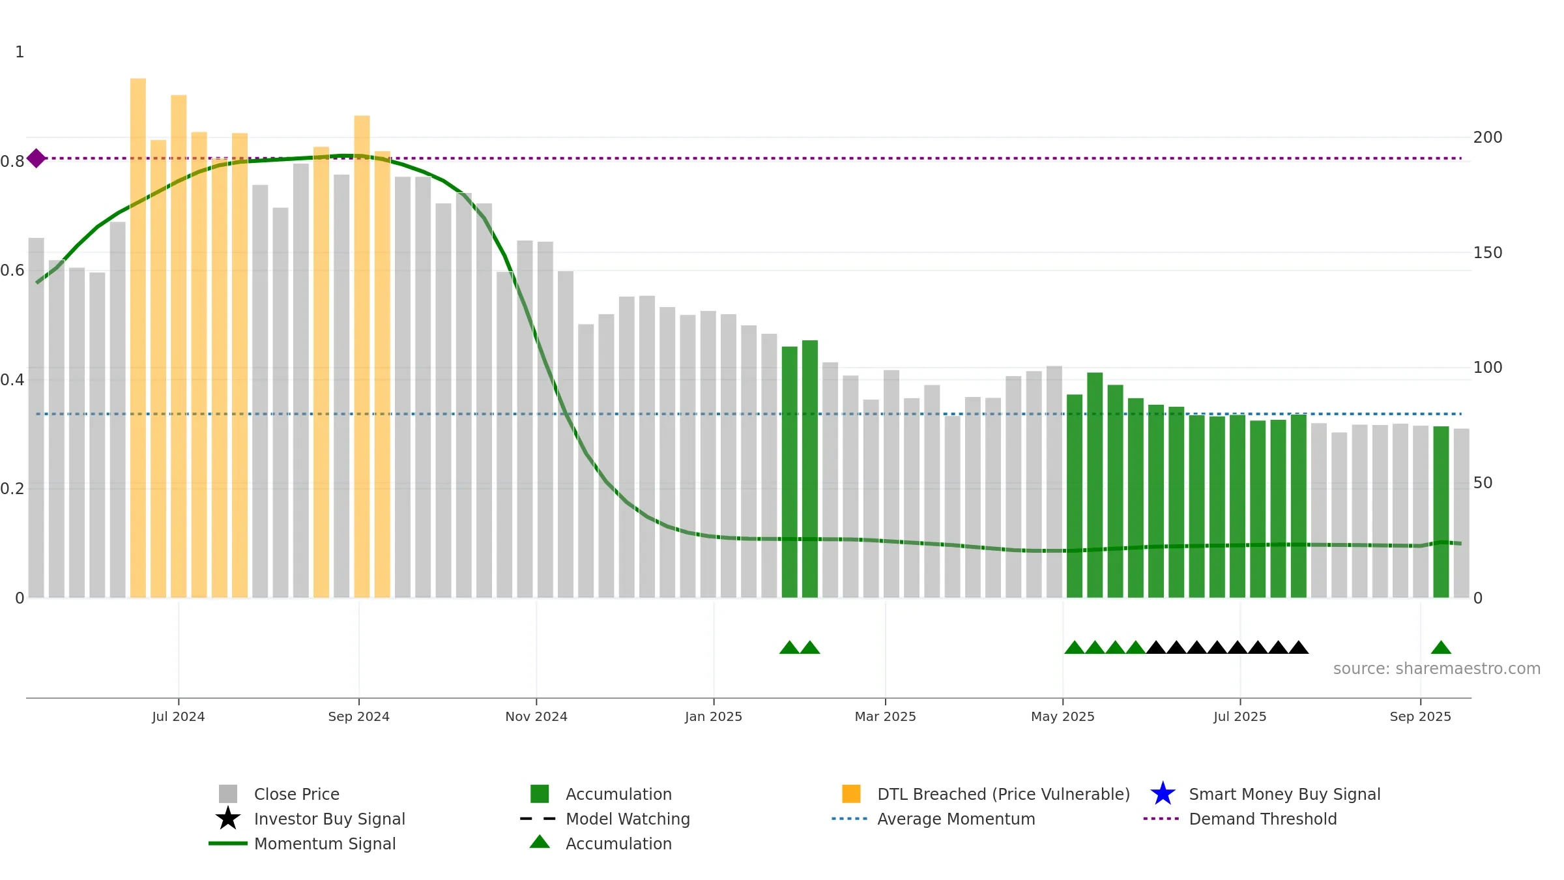Click the first green triangle near February 2025
1564x880 pixels.
click(x=789, y=647)
